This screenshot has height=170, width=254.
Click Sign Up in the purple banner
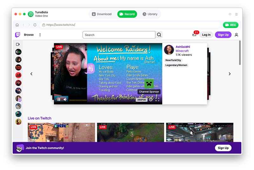(x=223, y=148)
